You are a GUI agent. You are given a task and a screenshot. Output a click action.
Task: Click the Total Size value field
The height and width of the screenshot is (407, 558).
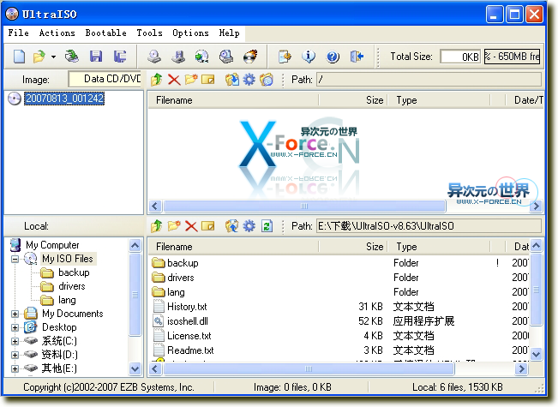point(460,57)
